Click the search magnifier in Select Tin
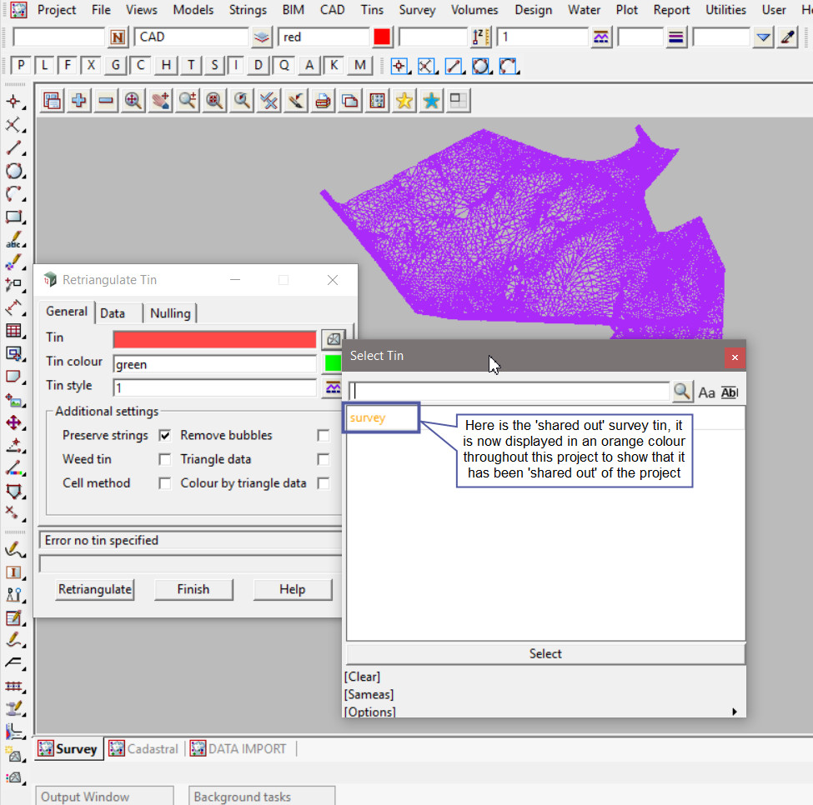 point(682,392)
